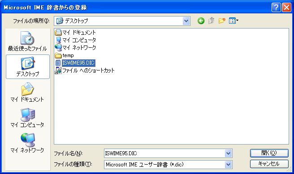This screenshot has width=294, height=174.
Task: Click the ISWIME95.DIC file name text
Action: tap(78, 63)
